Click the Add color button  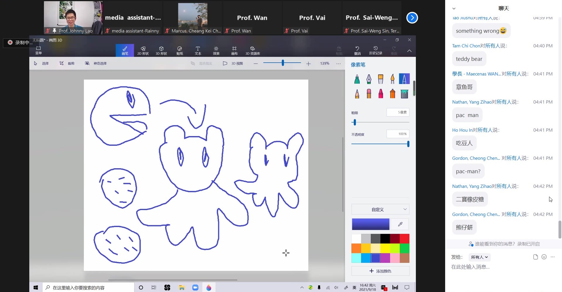pyautogui.click(x=380, y=271)
